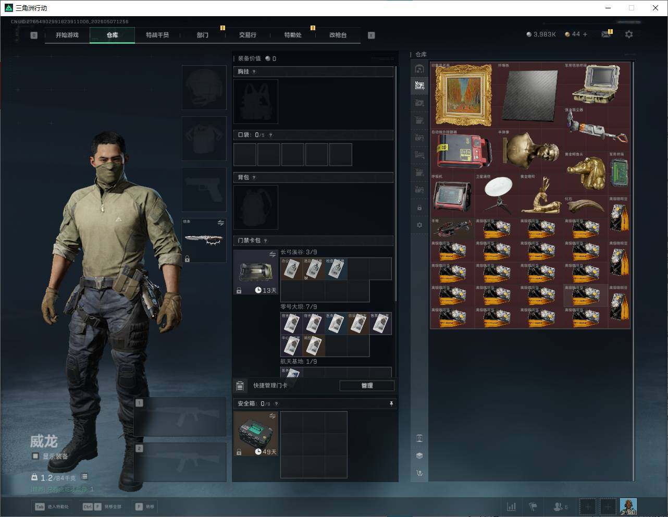668x517 pixels.
Task: Click the 管理 button for keycards
Action: (x=367, y=386)
